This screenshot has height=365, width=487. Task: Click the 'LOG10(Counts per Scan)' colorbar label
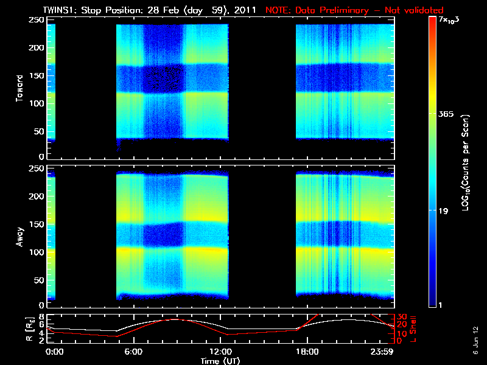click(465, 162)
